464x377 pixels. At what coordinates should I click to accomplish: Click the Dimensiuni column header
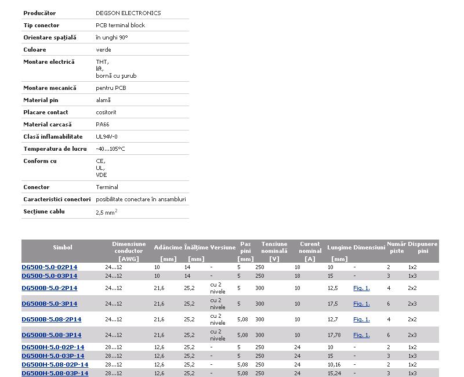(x=369, y=248)
